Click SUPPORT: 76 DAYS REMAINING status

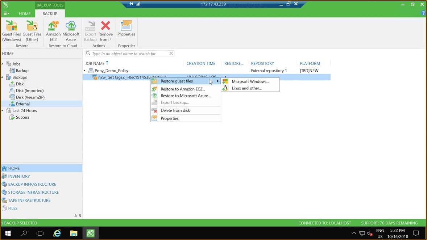tap(389, 223)
